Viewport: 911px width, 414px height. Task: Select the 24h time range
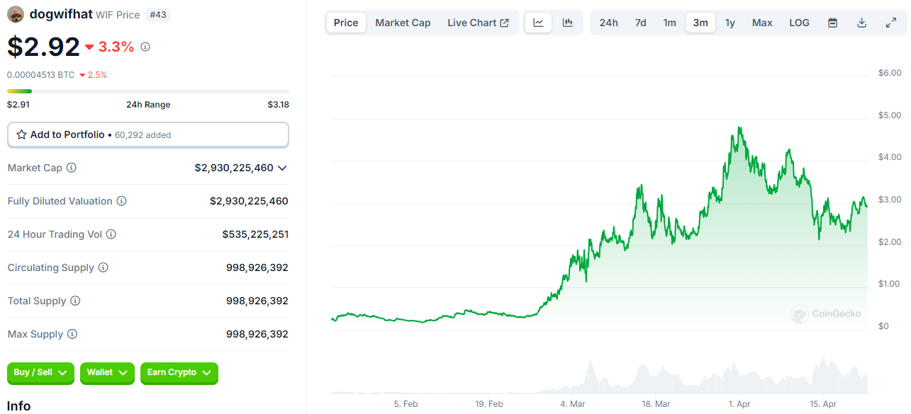(608, 23)
